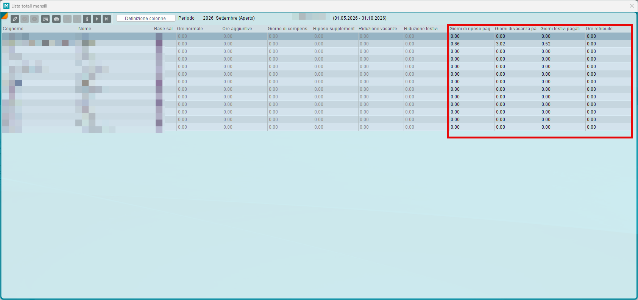Screen dimensions: 638x300
Task: Open Definizione colonne button
Action: [146, 18]
